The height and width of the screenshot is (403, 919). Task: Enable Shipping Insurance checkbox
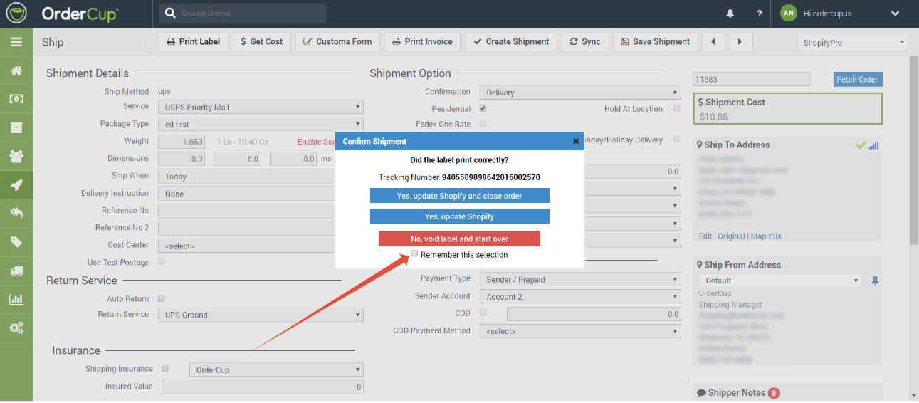pos(165,369)
